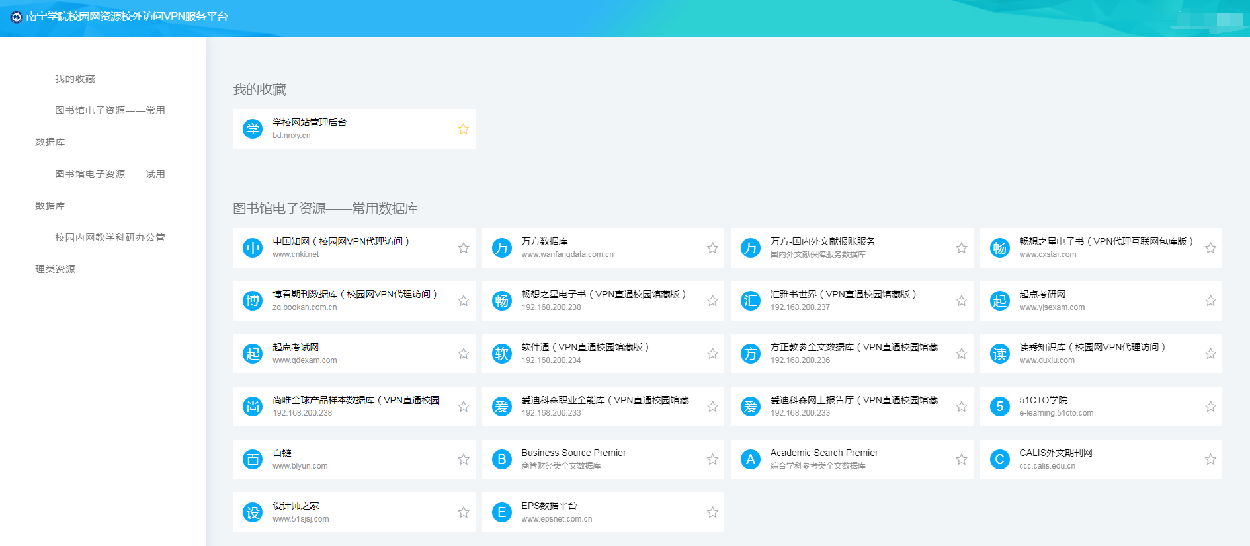Open 我的收藏 in the sidebar
The height and width of the screenshot is (546, 1250).
(x=75, y=79)
